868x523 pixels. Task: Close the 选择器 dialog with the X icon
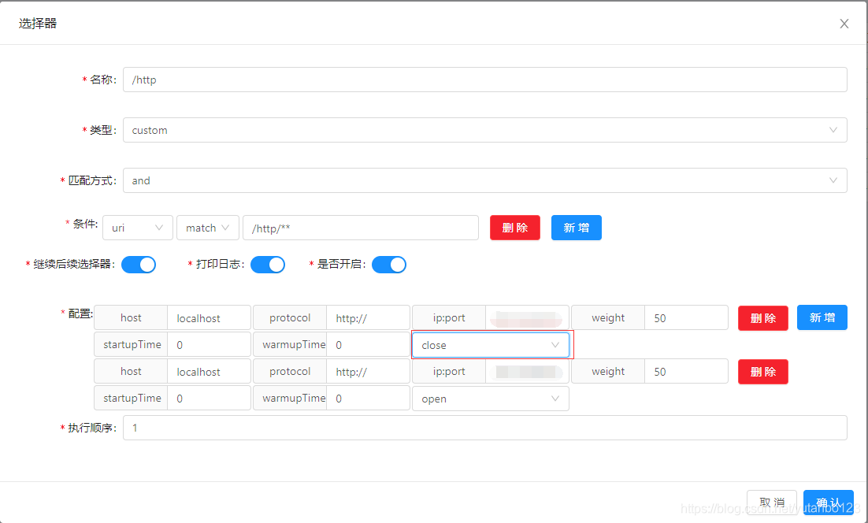(844, 24)
